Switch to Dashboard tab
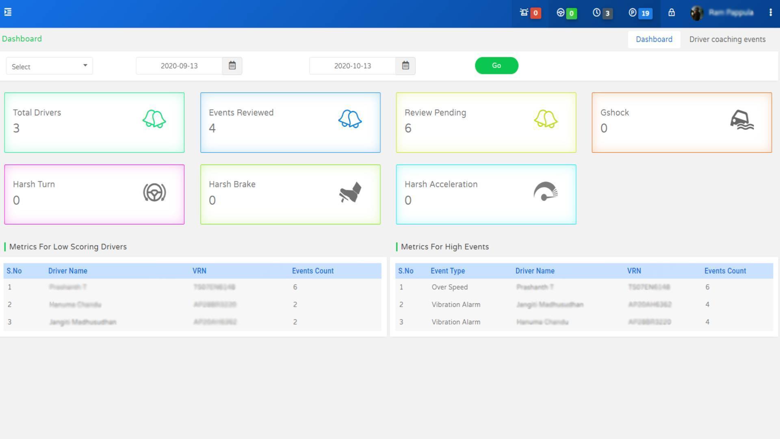 pos(654,39)
